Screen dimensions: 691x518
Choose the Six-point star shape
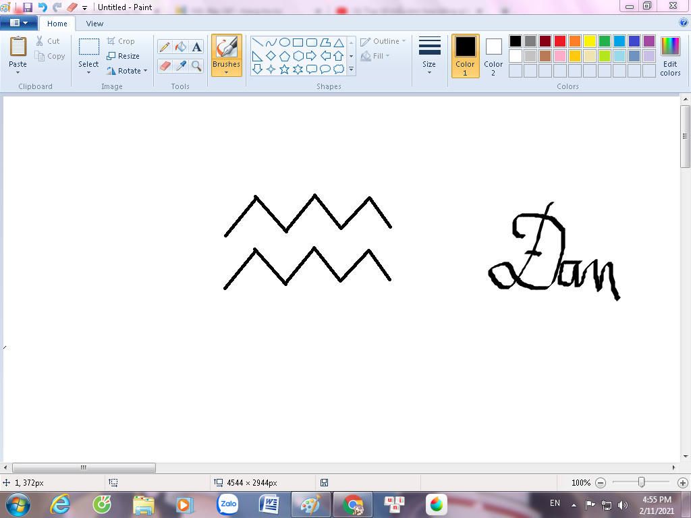coord(298,69)
